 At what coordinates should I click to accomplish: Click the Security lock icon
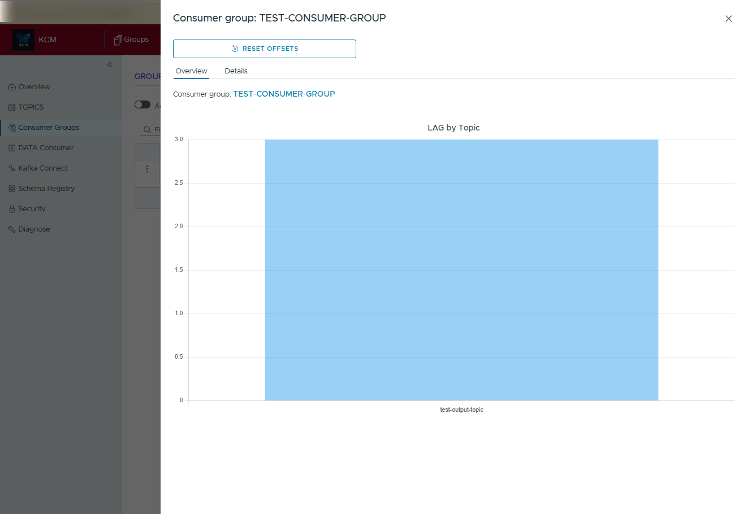(12, 209)
